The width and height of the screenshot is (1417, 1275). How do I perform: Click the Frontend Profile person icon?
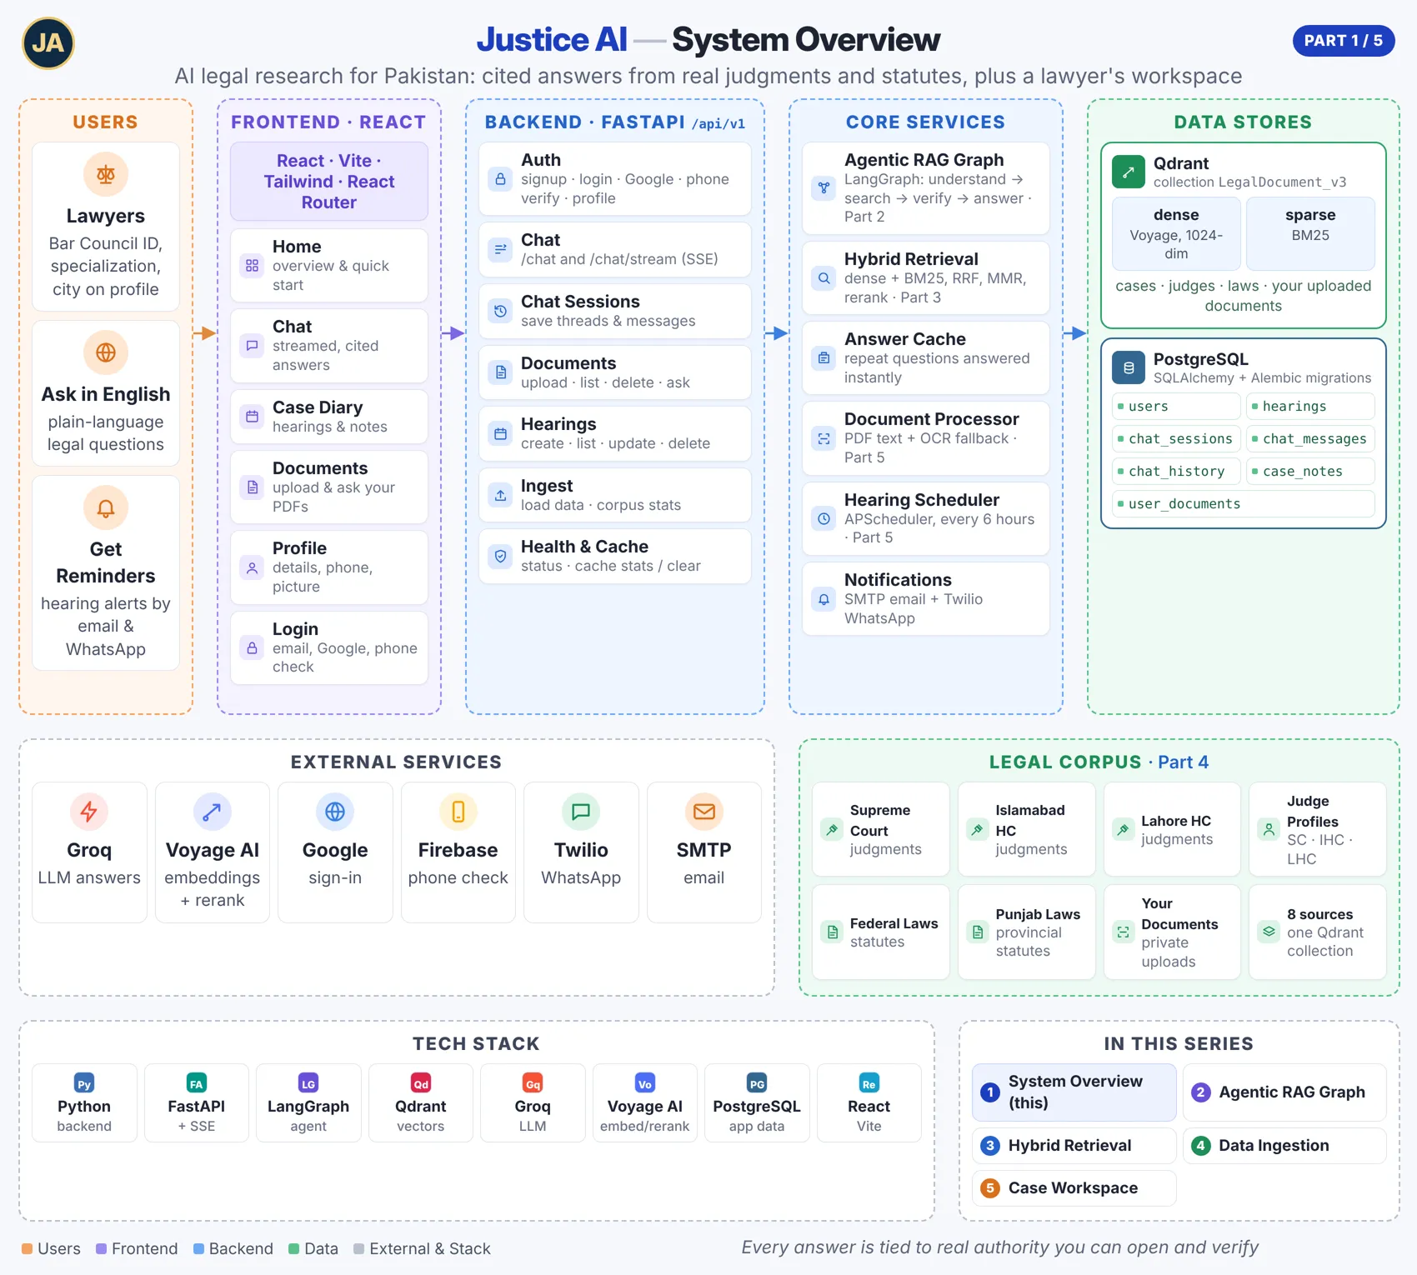[252, 567]
